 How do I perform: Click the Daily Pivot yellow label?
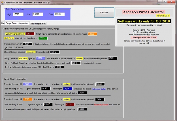pyautogui.click(x=9, y=38)
